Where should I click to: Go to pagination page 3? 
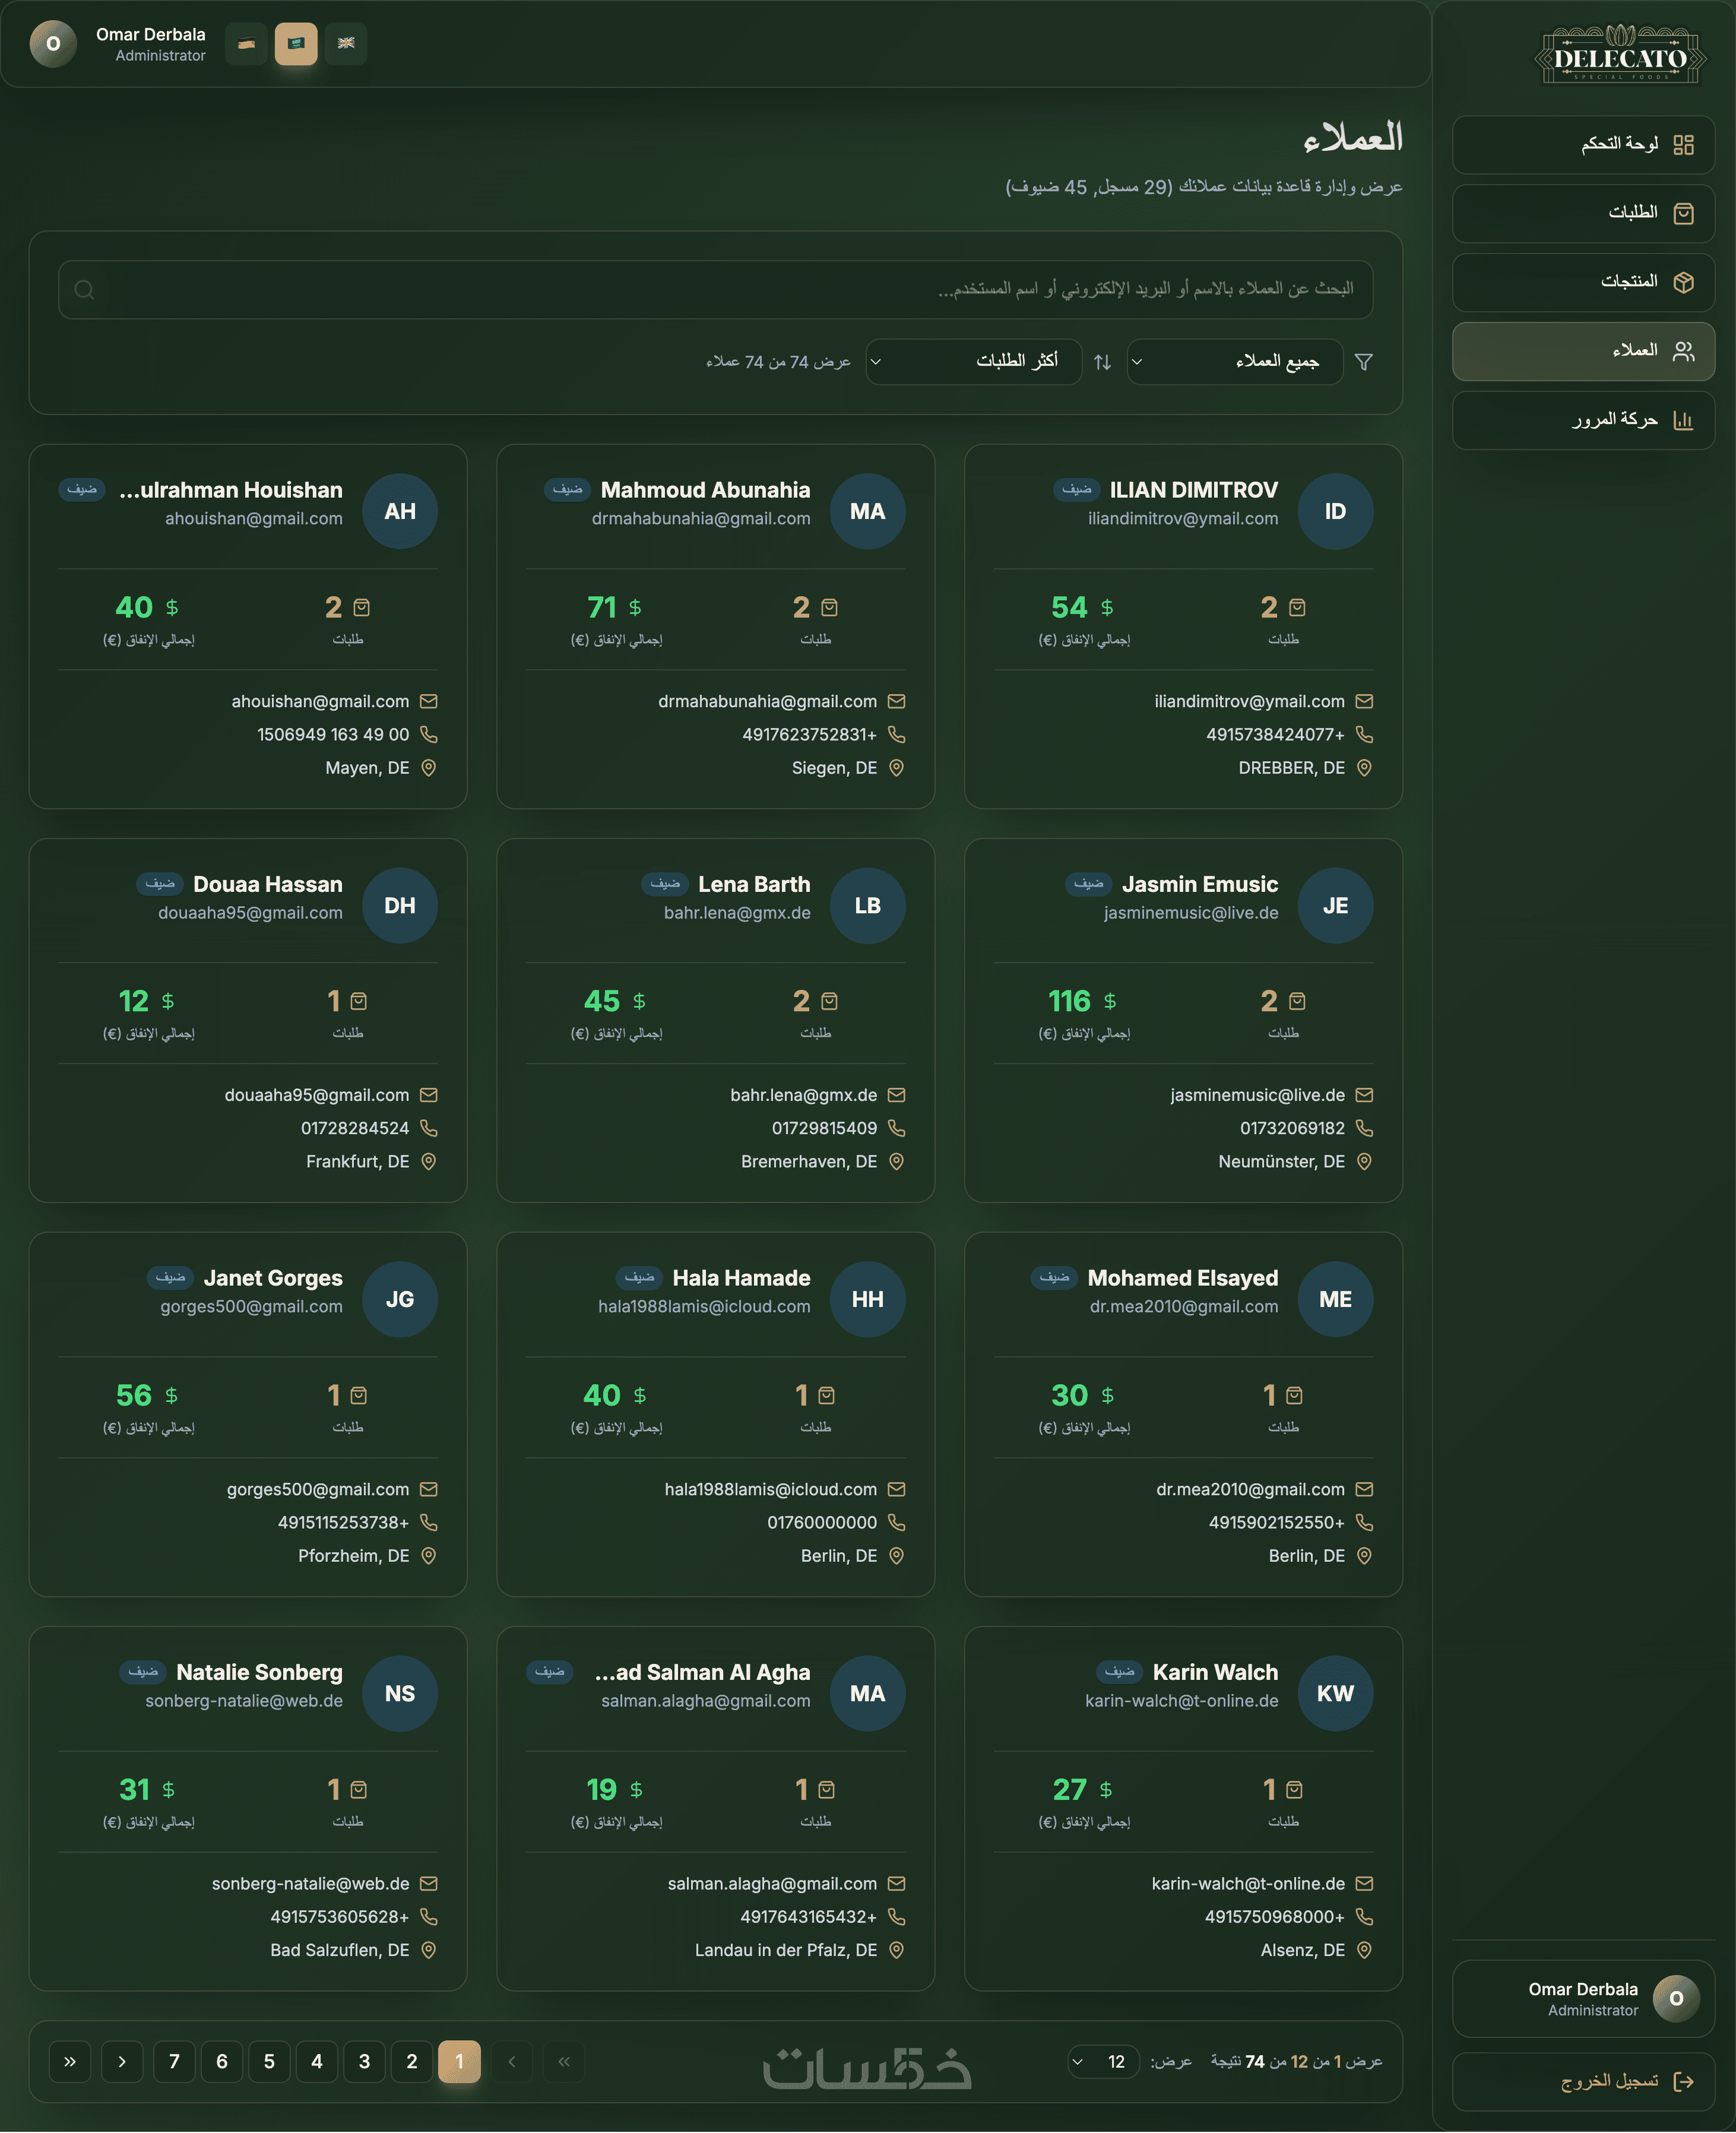tap(364, 2061)
